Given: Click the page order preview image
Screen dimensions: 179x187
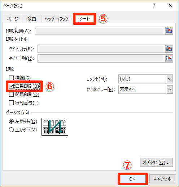Looking at the screenshot, I should click(55, 127).
